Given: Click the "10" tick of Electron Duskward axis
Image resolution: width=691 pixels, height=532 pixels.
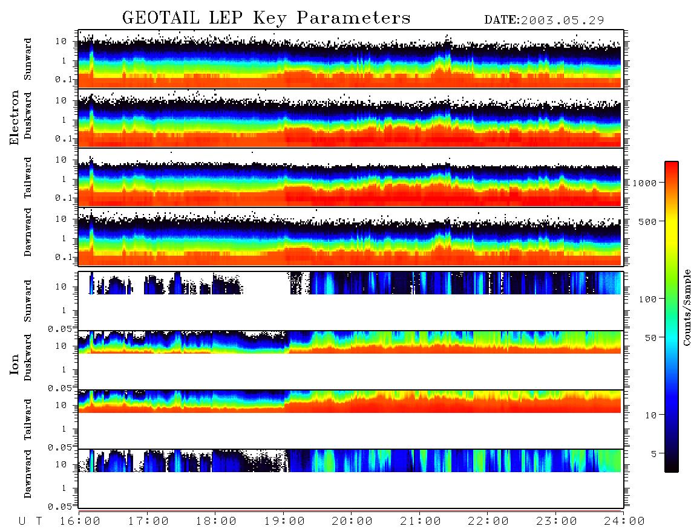Looking at the screenshot, I should 61,100.
